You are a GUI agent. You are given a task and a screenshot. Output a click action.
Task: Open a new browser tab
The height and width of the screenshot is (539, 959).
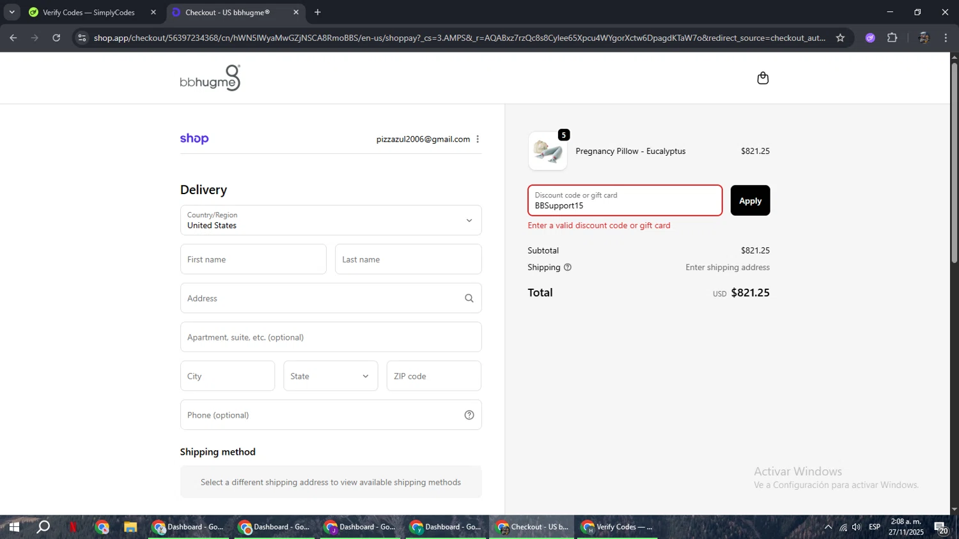pos(318,12)
